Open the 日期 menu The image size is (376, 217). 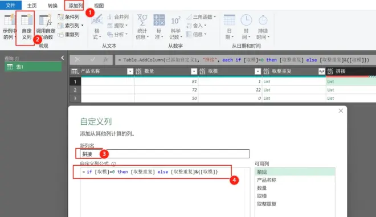[x=230, y=27]
